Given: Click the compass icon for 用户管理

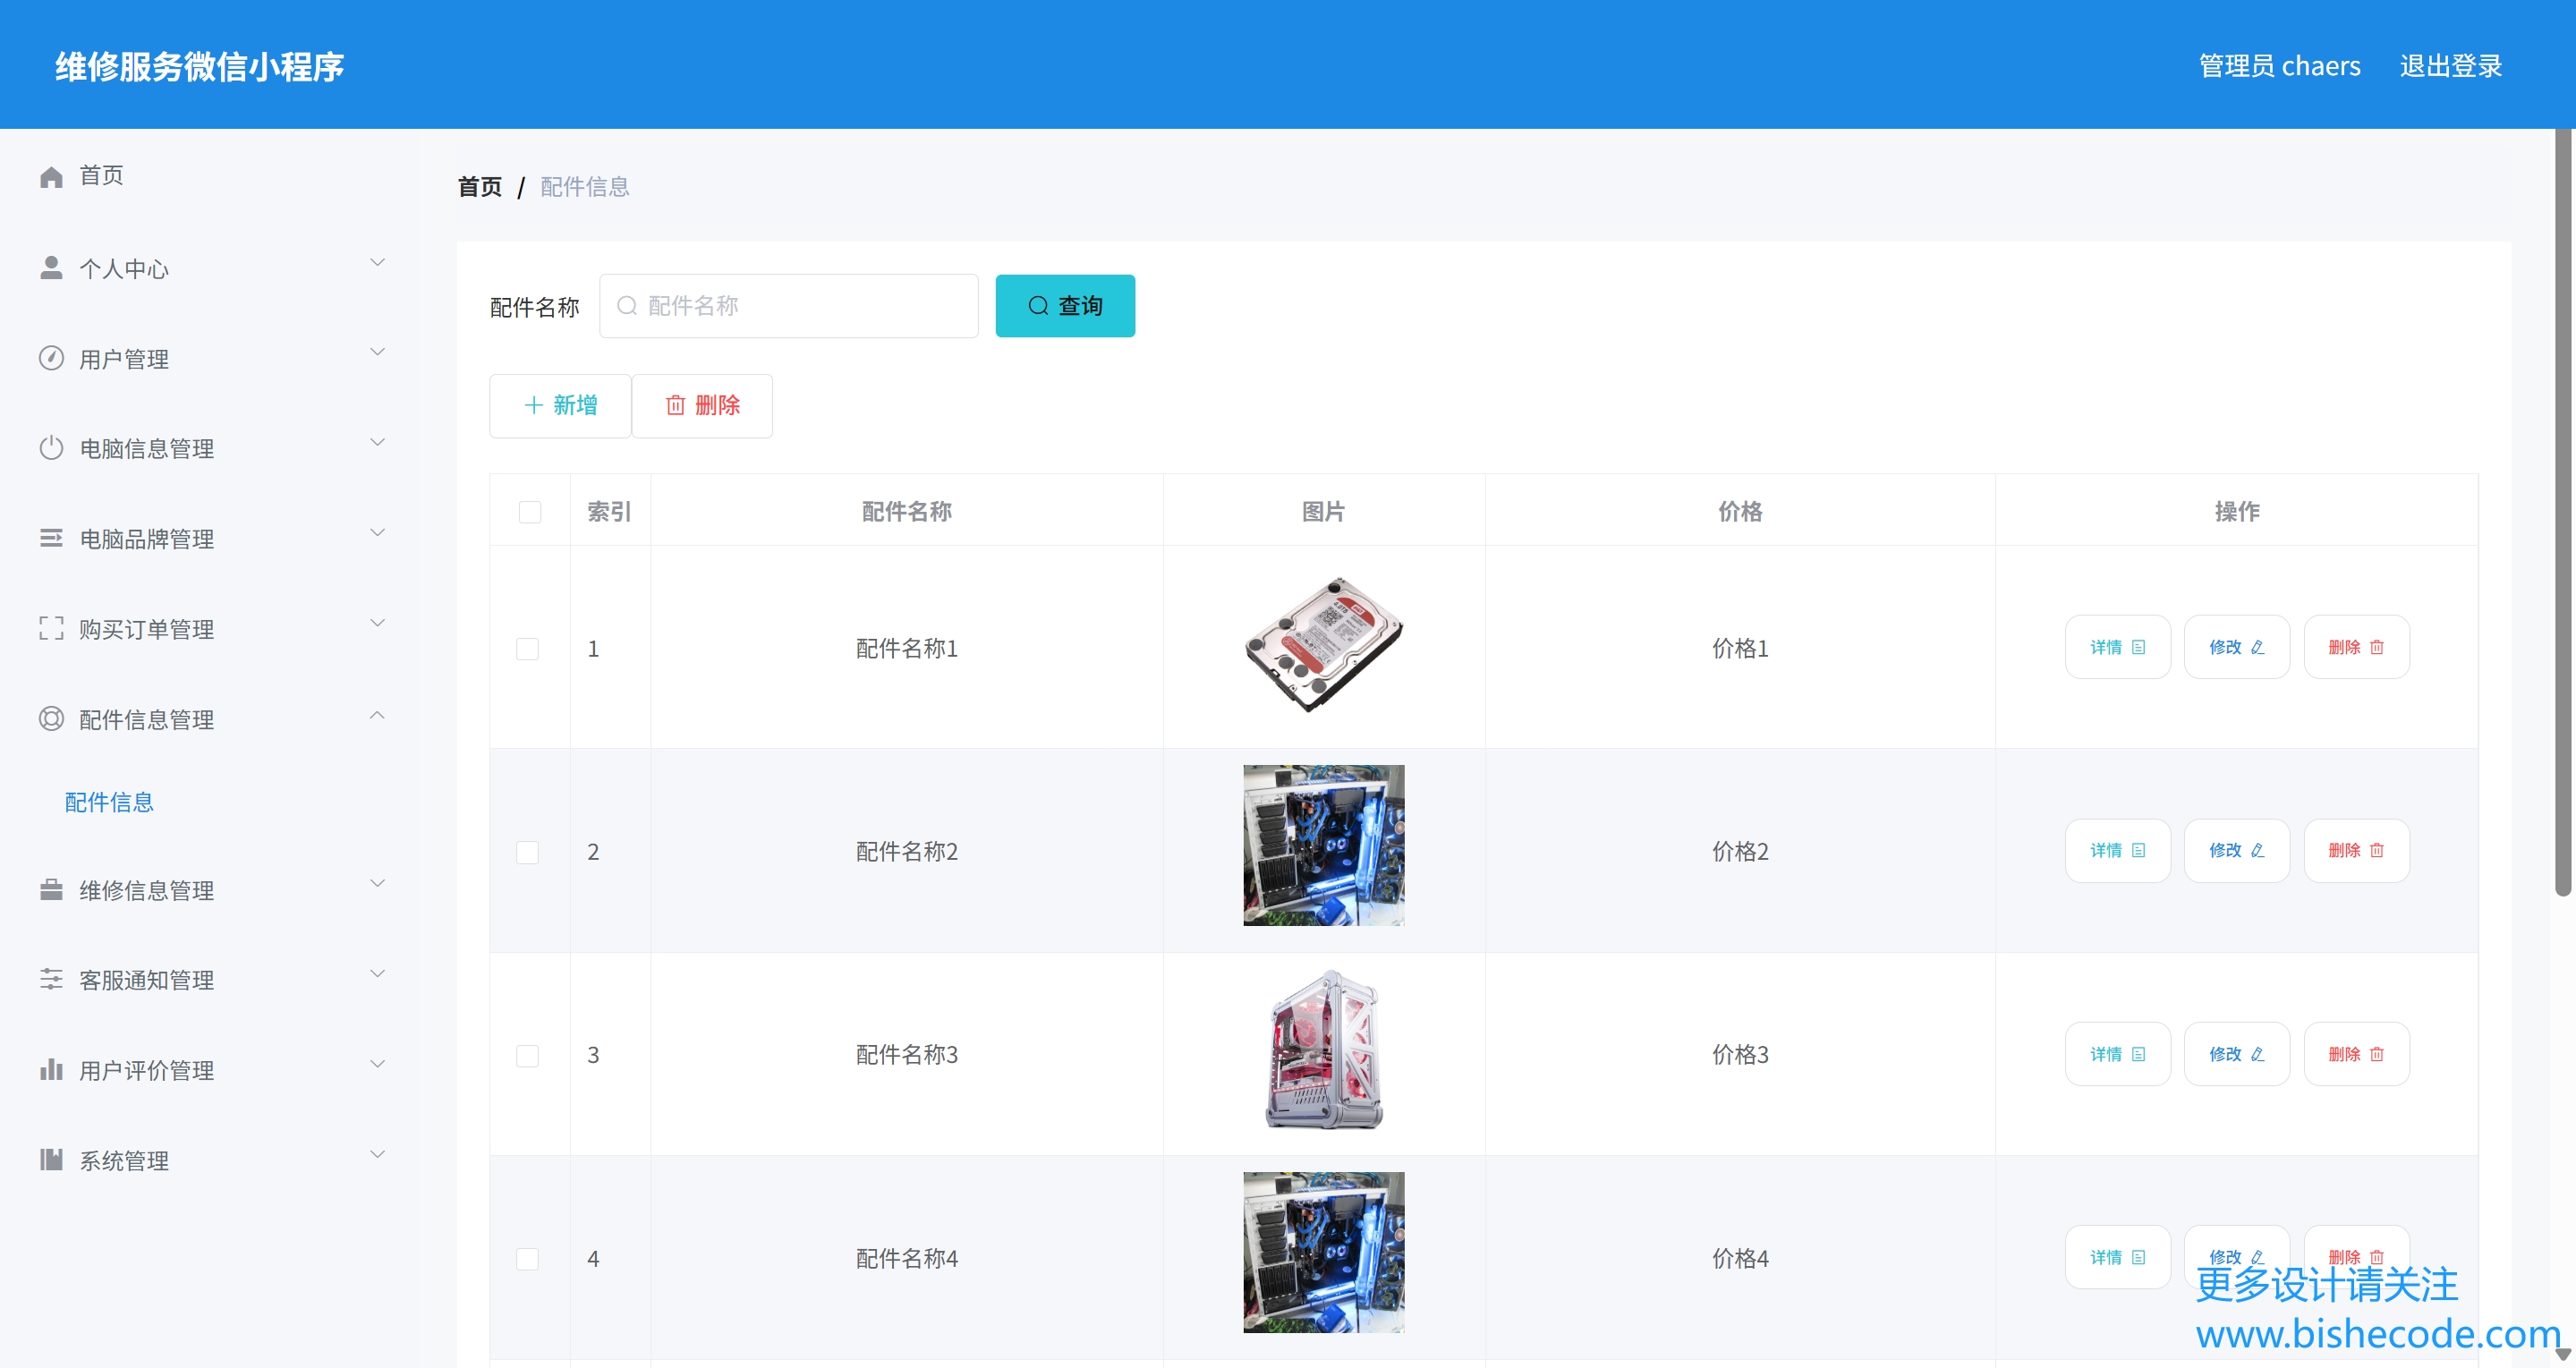Looking at the screenshot, I should tap(51, 358).
